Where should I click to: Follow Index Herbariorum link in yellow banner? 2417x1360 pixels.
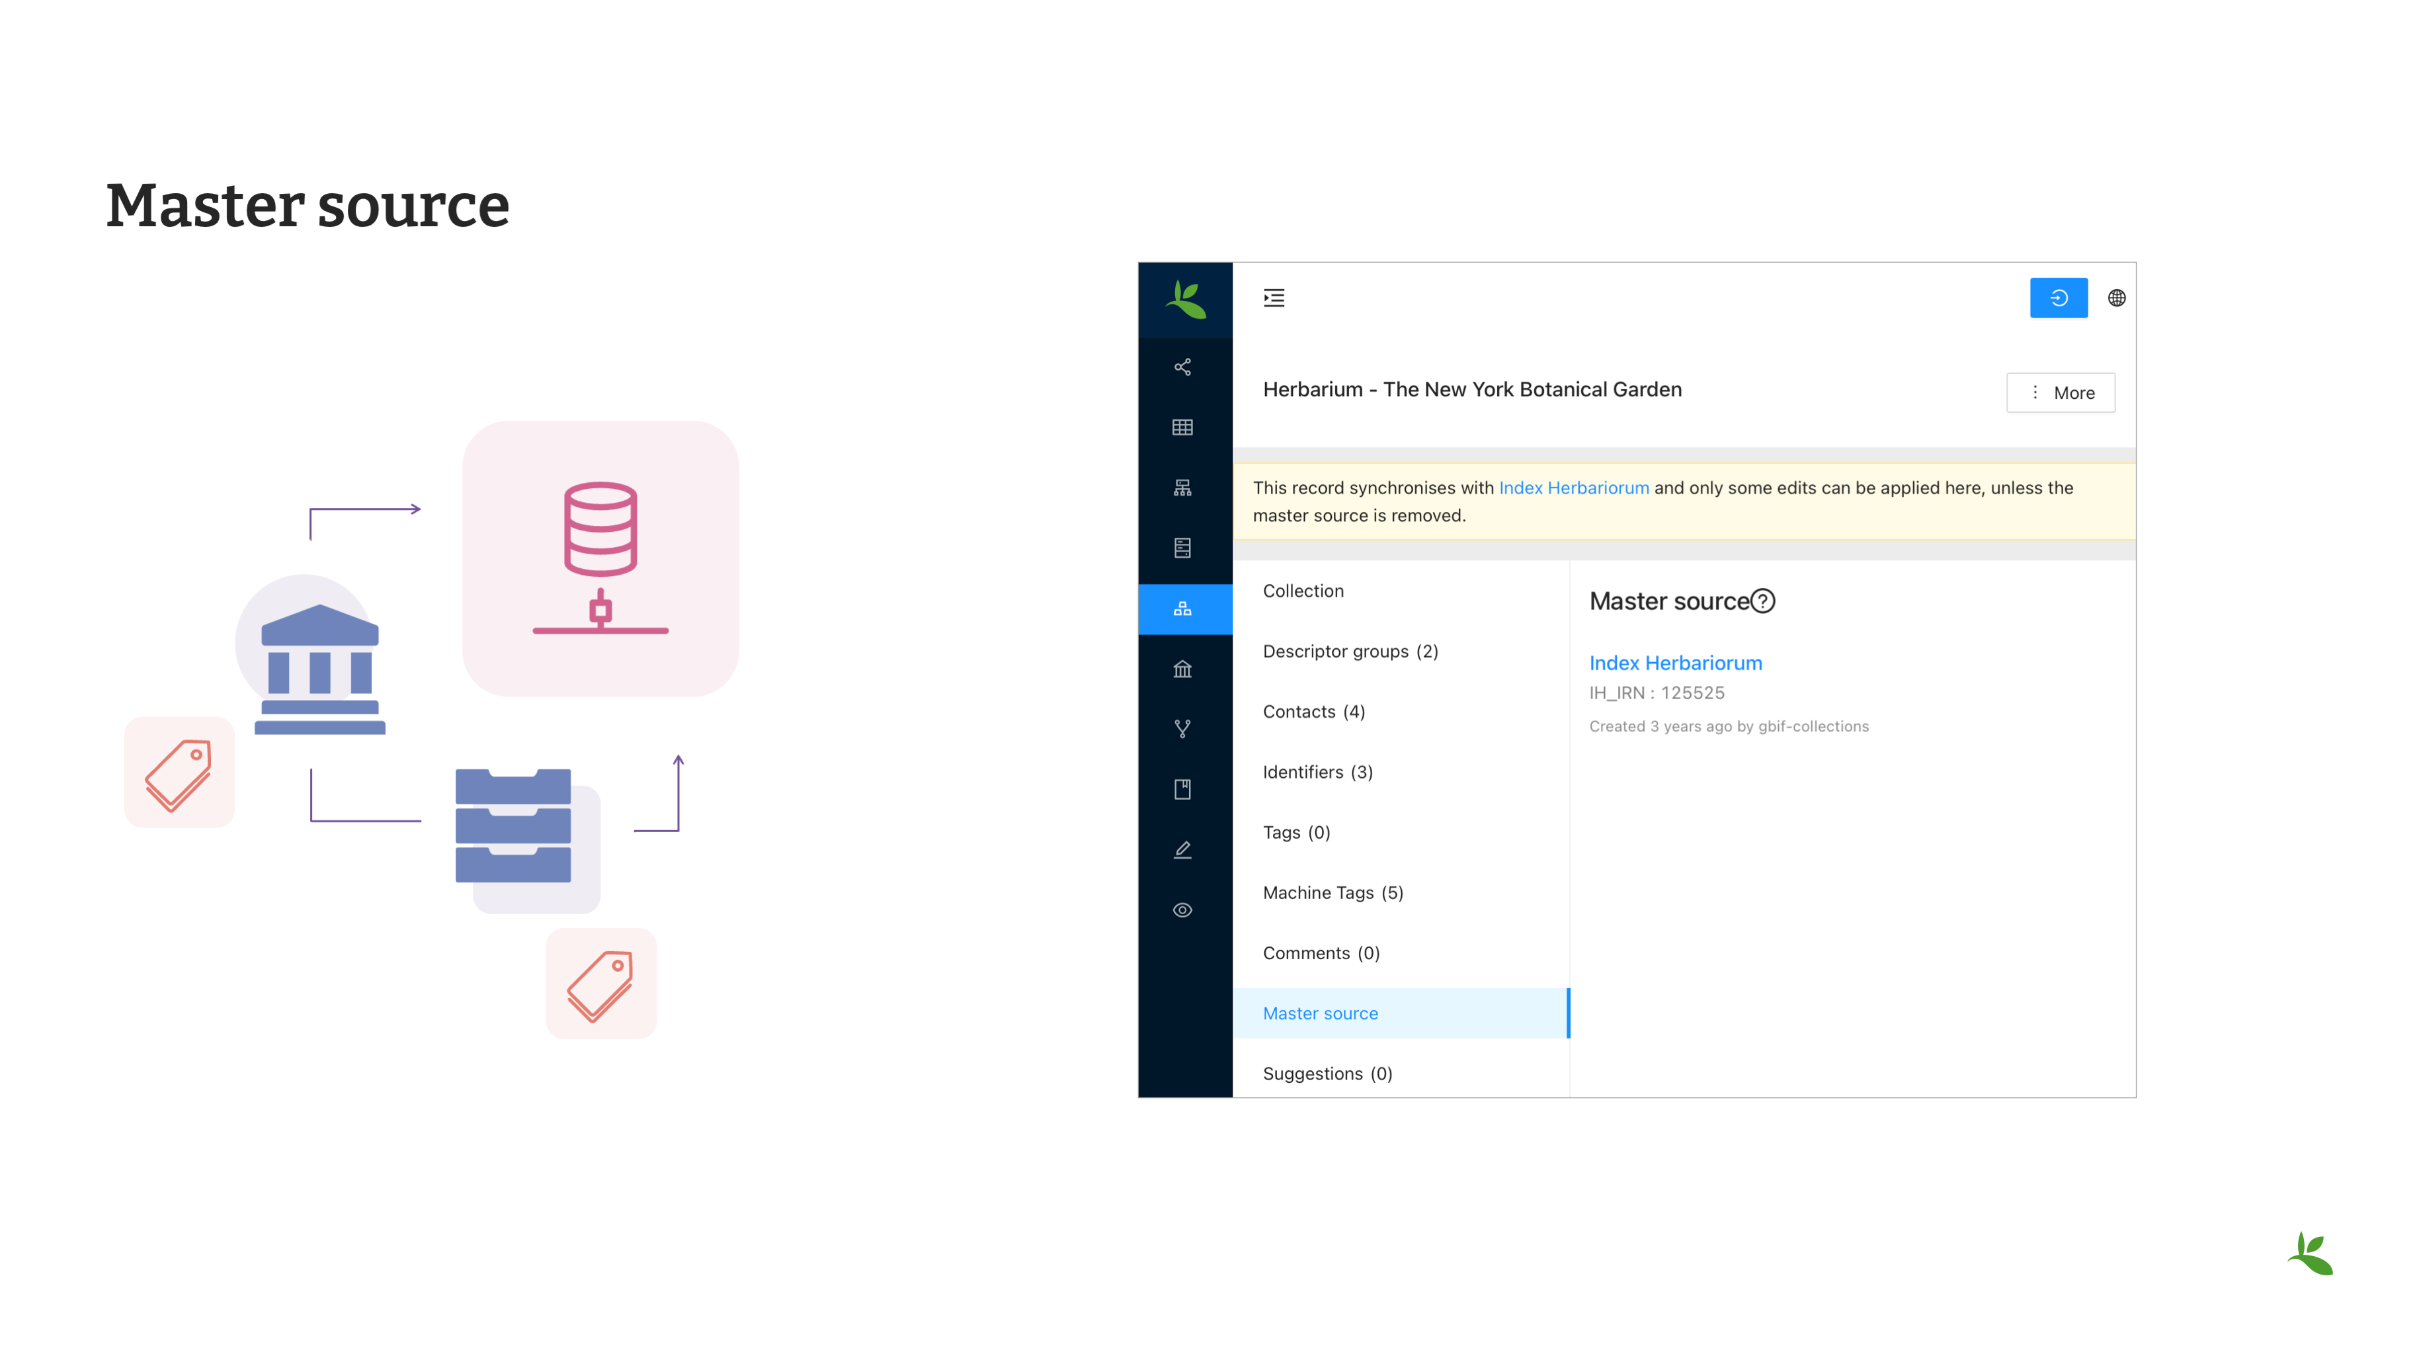[1573, 487]
